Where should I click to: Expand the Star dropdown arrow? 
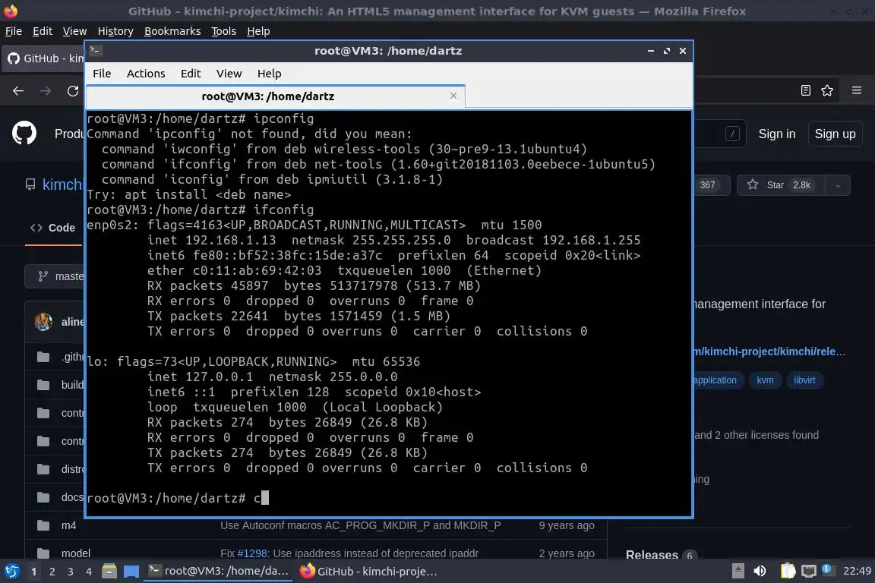[x=839, y=185]
